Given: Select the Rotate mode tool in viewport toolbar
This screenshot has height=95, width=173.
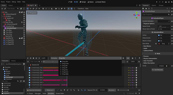Looking at the screenshot, I should (33, 9).
